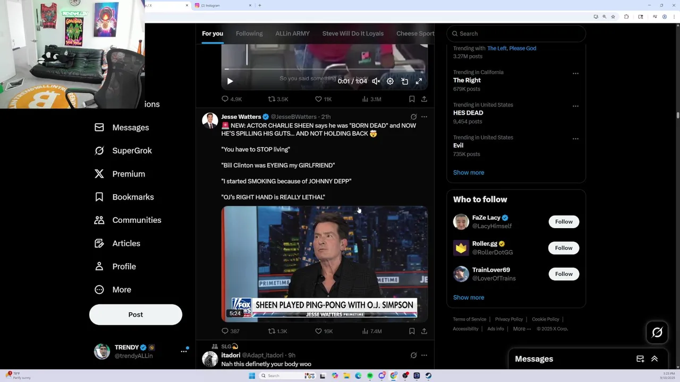Open Communities in the sidebar
This screenshot has width=680, height=382.
127,220
